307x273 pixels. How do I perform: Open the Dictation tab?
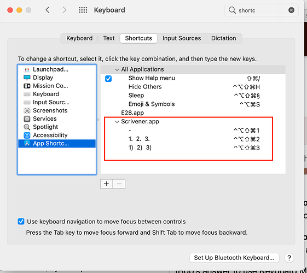coord(223,38)
